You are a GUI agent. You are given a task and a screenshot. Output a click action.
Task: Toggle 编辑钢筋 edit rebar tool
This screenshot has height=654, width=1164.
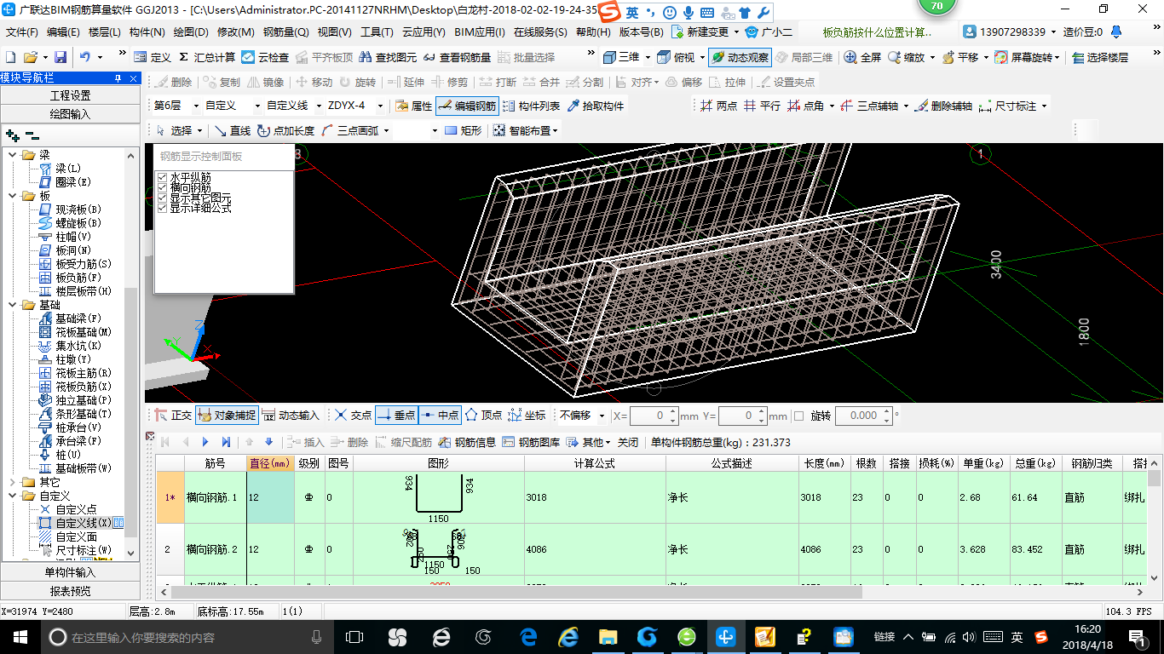(x=467, y=106)
